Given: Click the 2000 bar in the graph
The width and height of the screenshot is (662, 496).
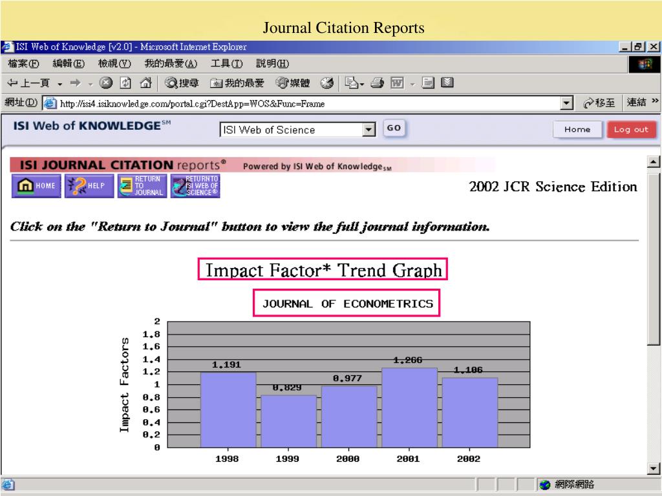Looking at the screenshot, I should tap(349, 417).
